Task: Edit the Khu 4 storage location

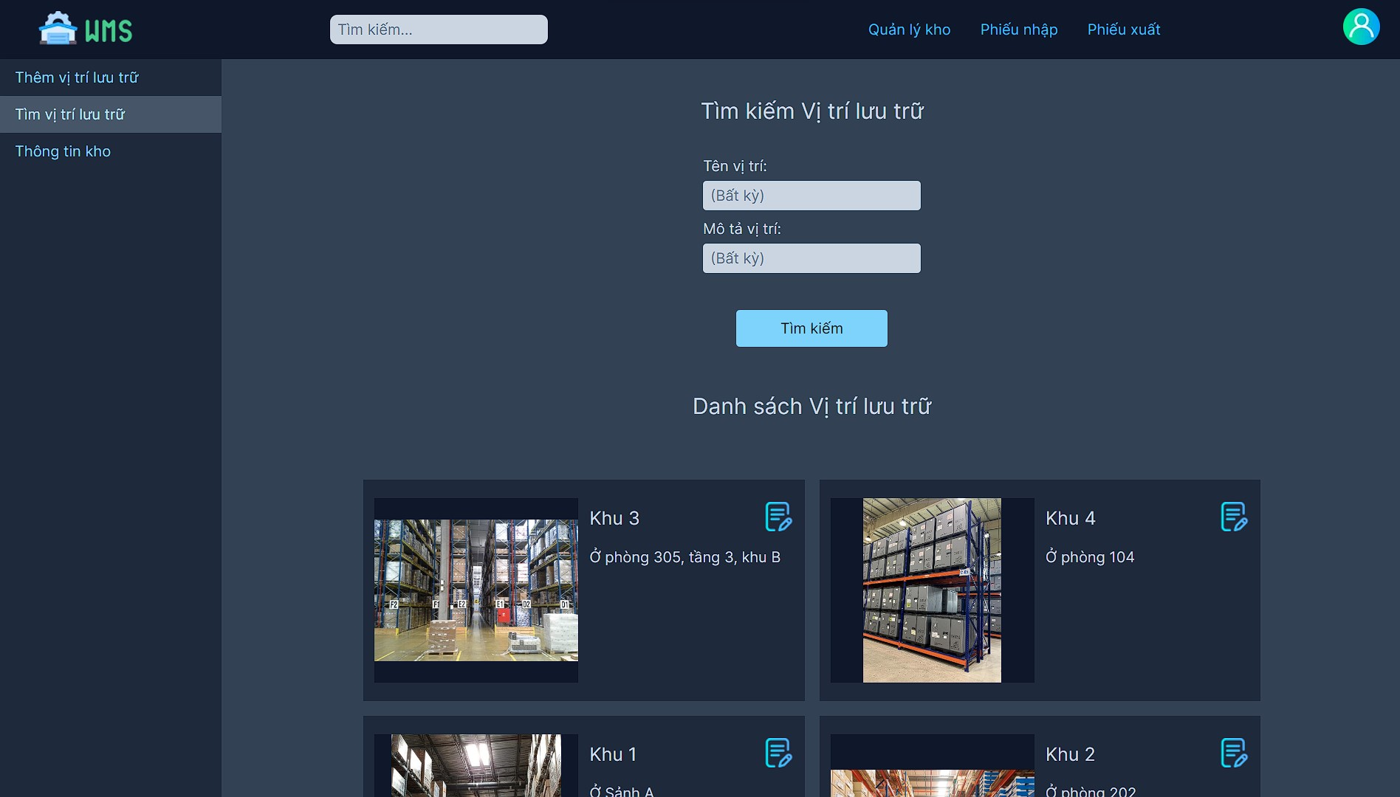Action: (1234, 517)
